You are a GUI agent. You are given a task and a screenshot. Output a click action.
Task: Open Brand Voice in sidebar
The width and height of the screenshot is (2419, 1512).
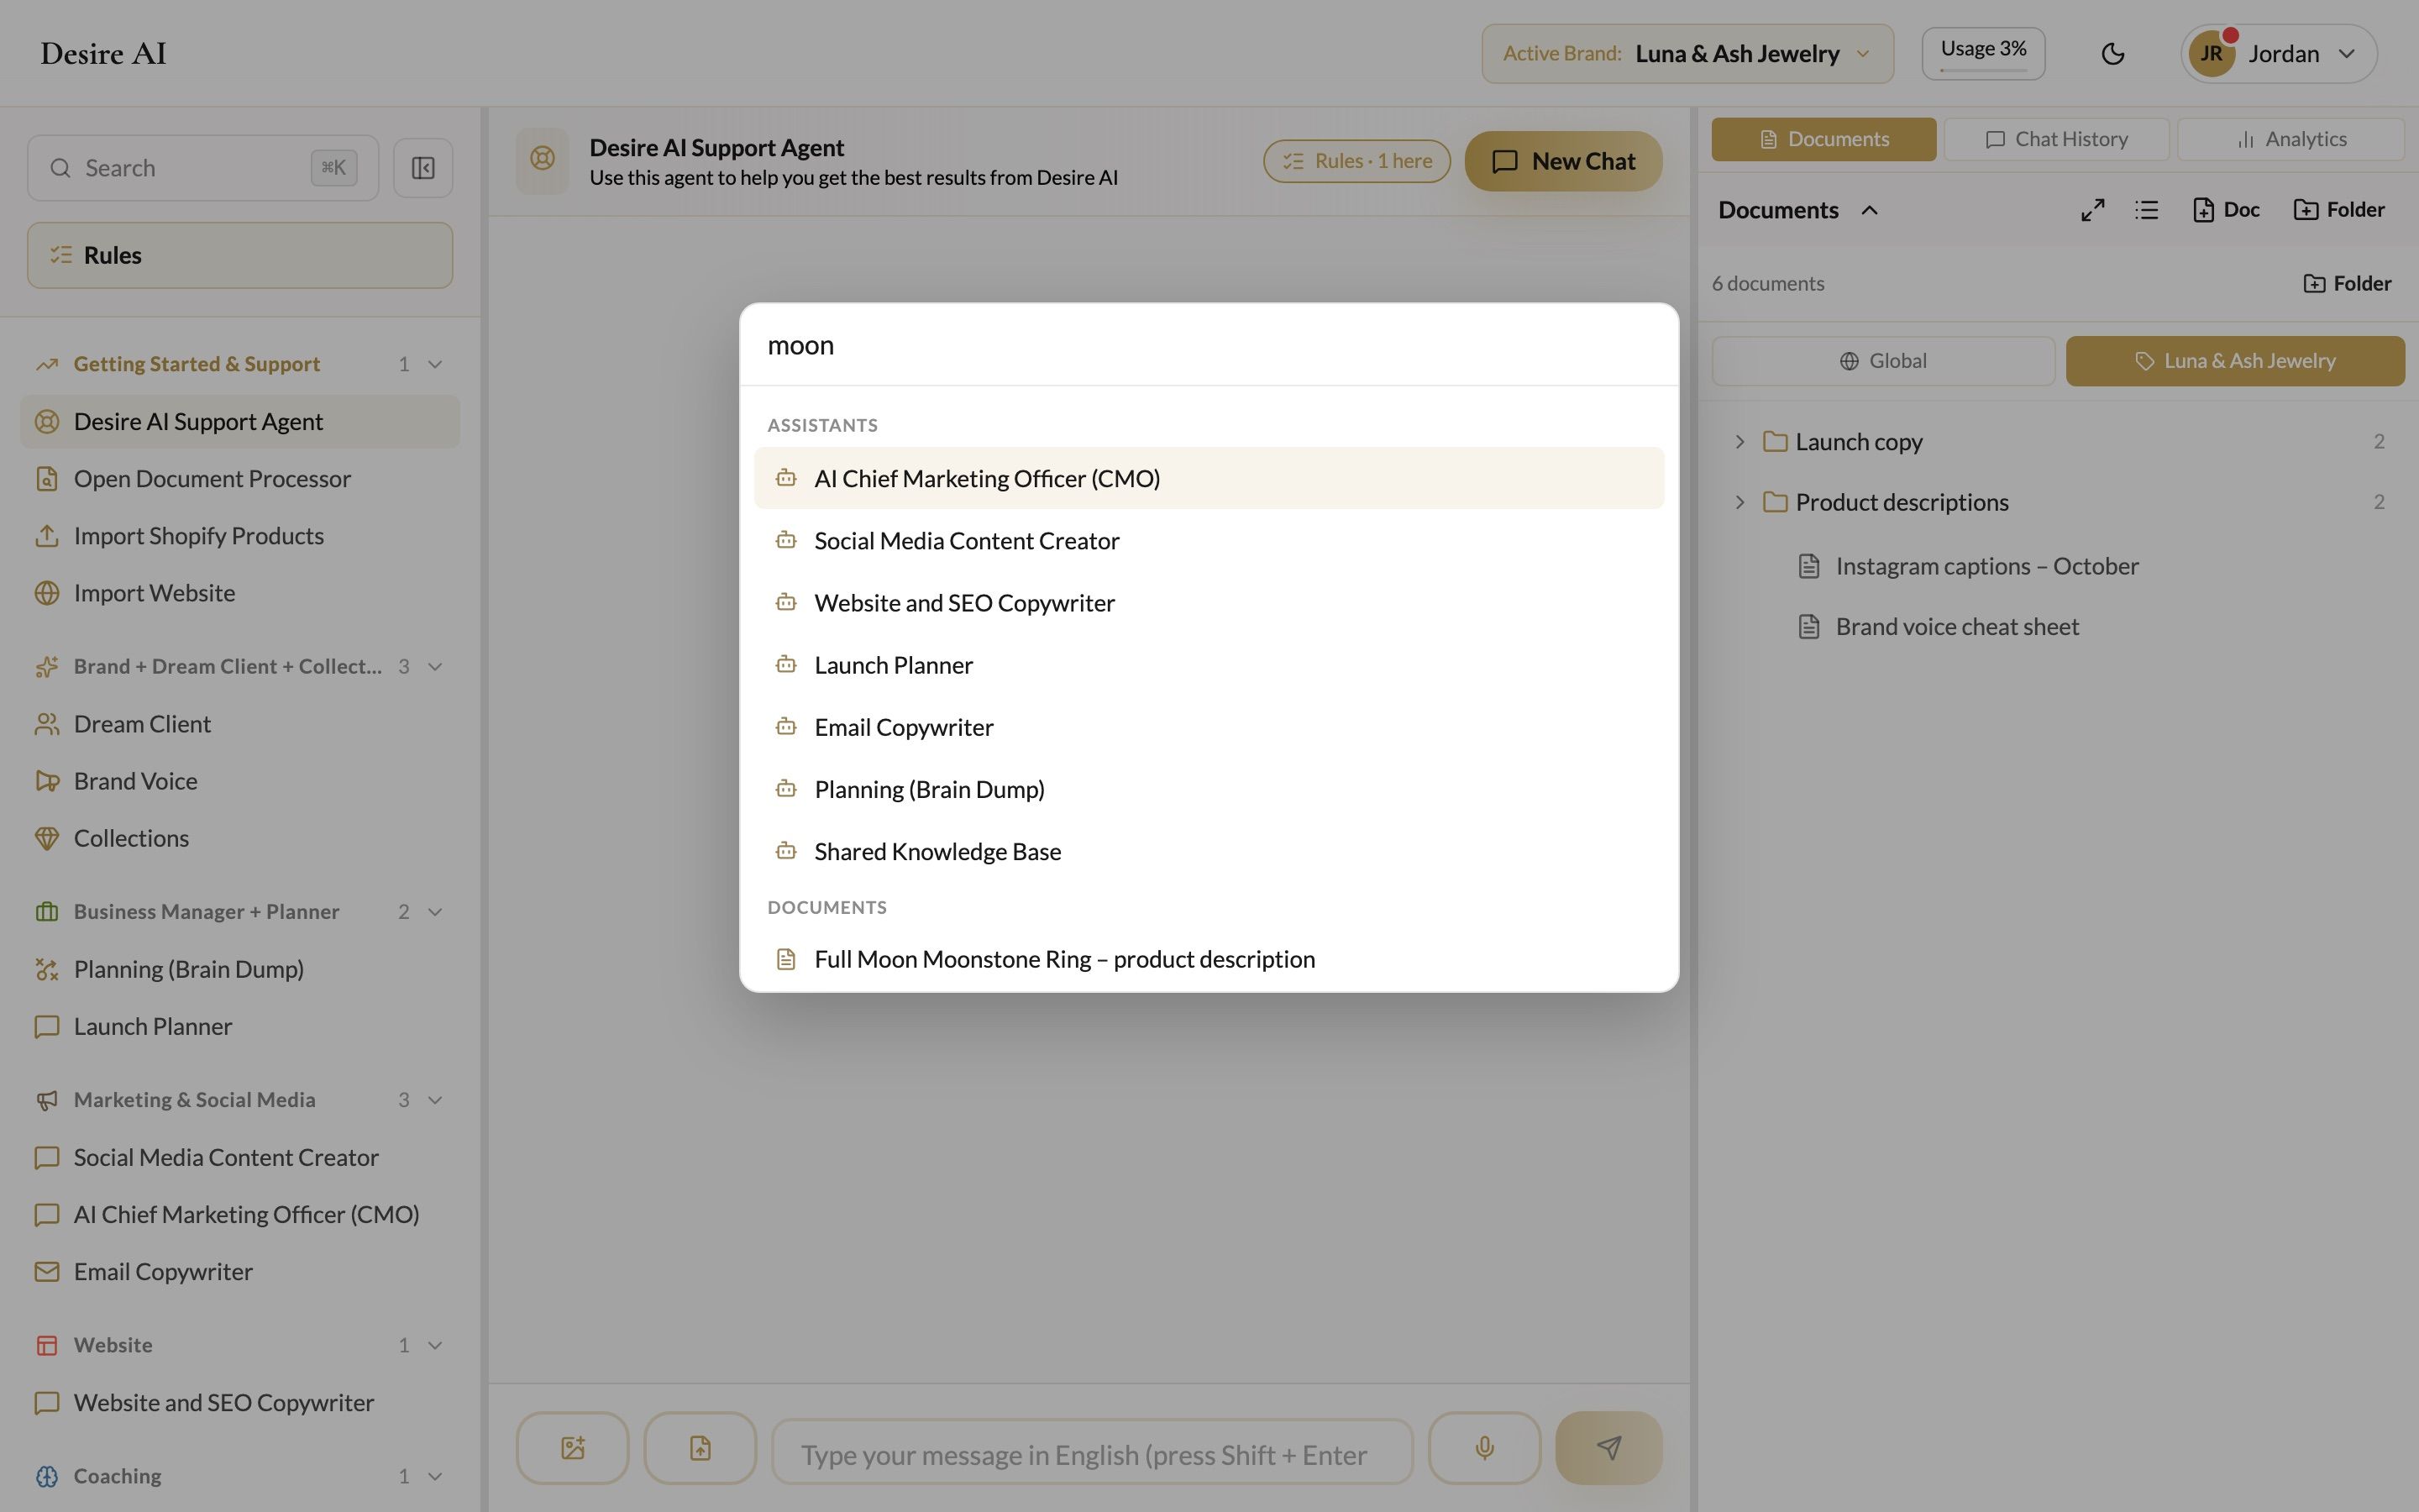point(240,781)
